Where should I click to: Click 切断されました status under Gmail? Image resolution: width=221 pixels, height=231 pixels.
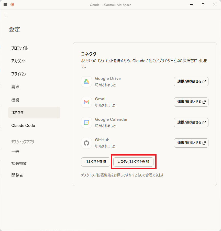click(105, 105)
